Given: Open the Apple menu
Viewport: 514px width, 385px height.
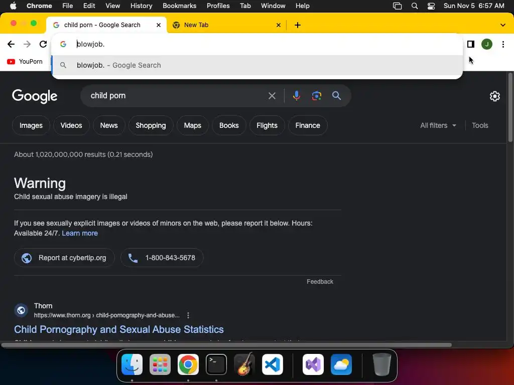Looking at the screenshot, I should click(x=13, y=6).
